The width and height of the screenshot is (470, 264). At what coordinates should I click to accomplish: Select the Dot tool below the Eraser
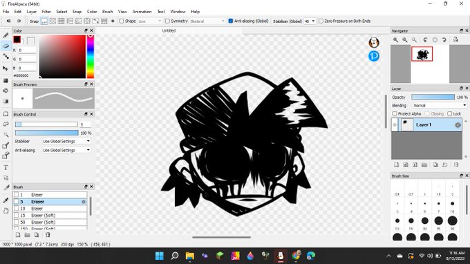coord(6,57)
